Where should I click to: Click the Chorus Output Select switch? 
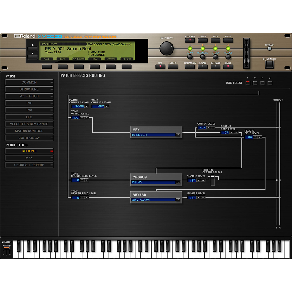[213, 180]
